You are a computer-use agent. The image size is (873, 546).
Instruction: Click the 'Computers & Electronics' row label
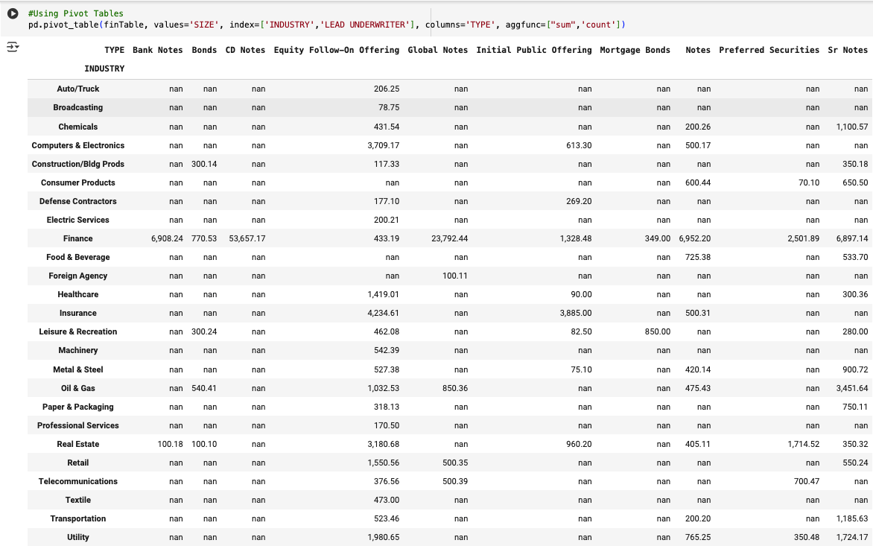[78, 145]
